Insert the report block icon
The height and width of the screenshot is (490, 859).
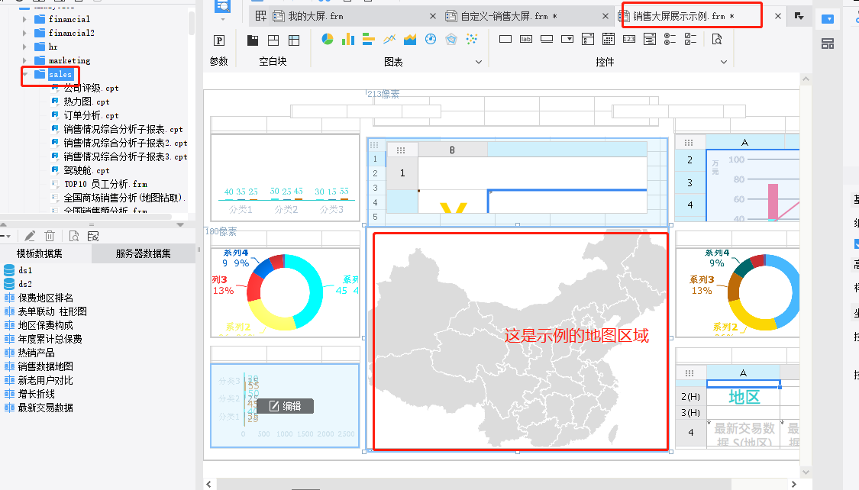click(294, 40)
